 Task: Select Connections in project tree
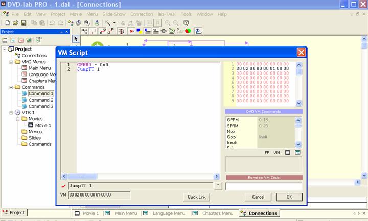coord(34,56)
